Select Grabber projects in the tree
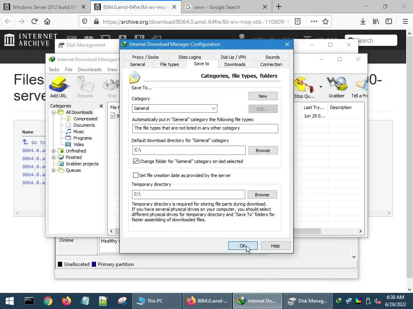This screenshot has width=413, height=309. pos(82,164)
